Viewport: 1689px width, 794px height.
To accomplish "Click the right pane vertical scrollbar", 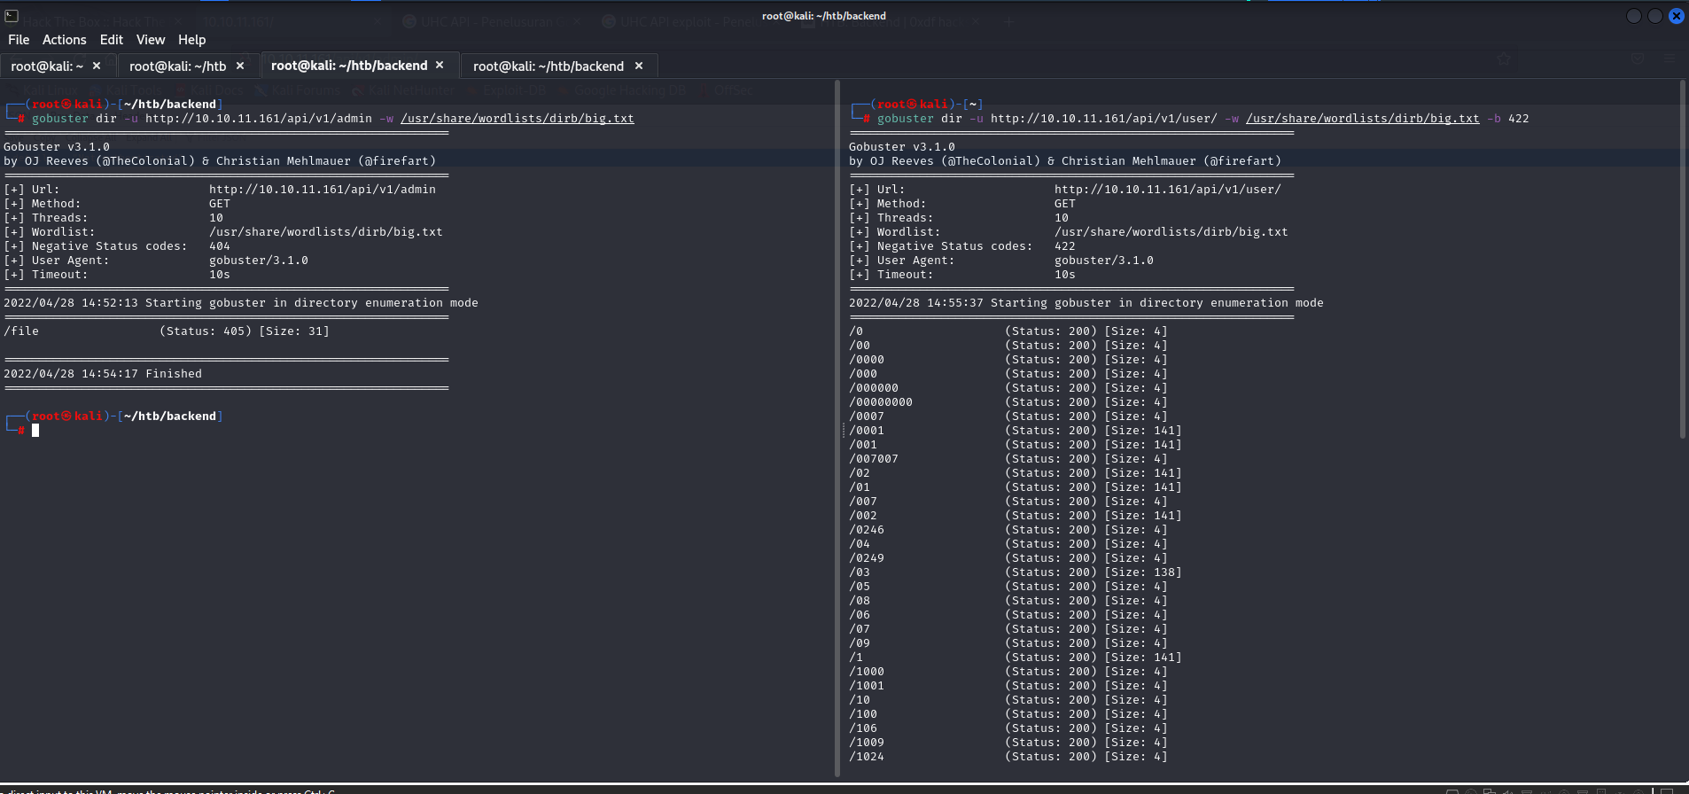I will coord(1683,259).
